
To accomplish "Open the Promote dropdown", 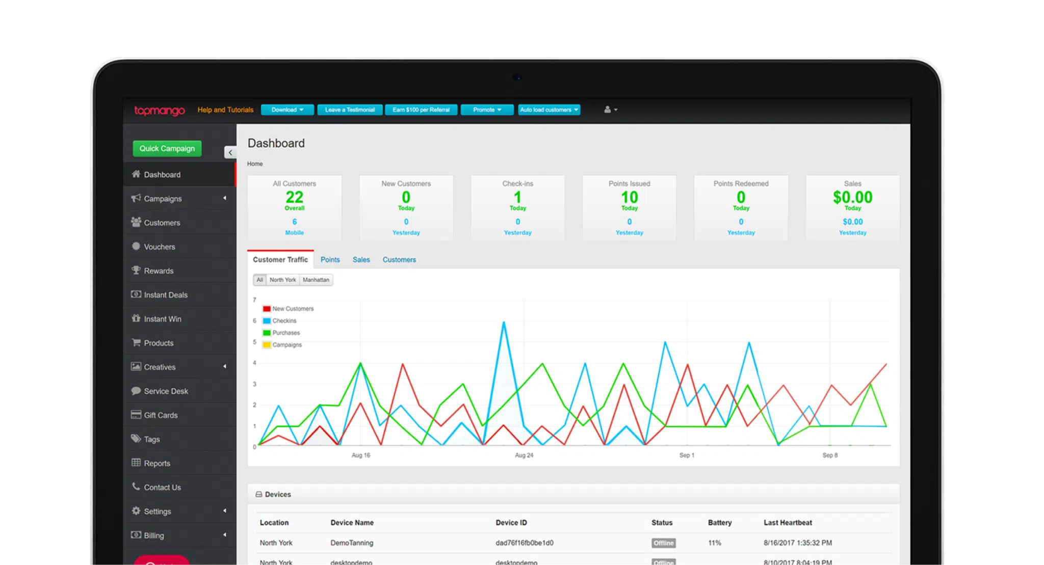I will tap(487, 110).
